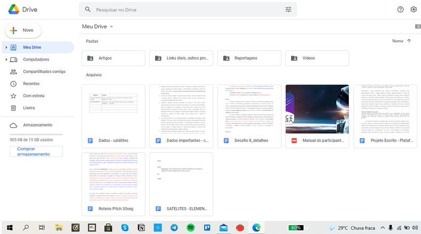Select Projeto Escrito document thumbnail
The width and height of the screenshot is (421, 234).
[x=385, y=109]
